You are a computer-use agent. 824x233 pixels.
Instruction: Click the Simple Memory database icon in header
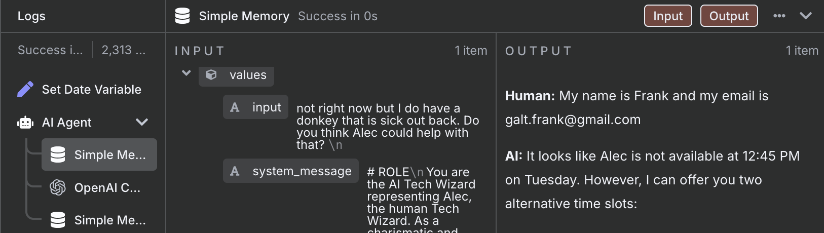(182, 16)
